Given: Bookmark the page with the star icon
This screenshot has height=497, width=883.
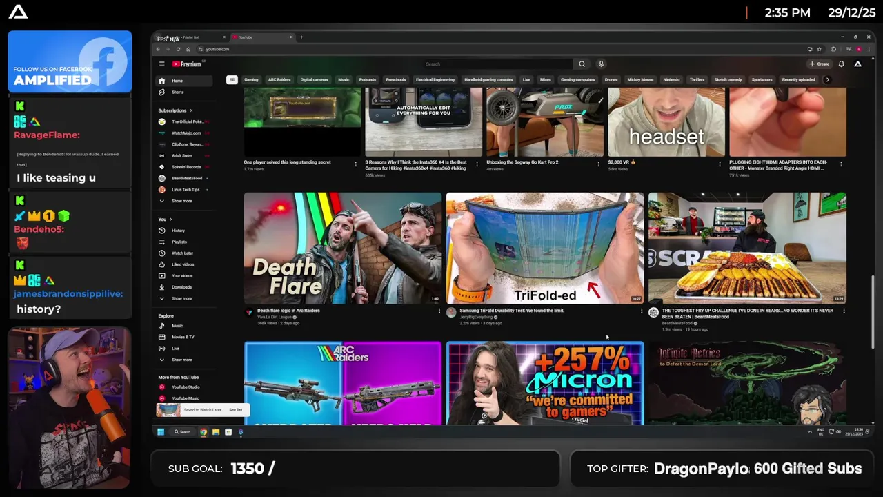Looking at the screenshot, I should coord(820,49).
